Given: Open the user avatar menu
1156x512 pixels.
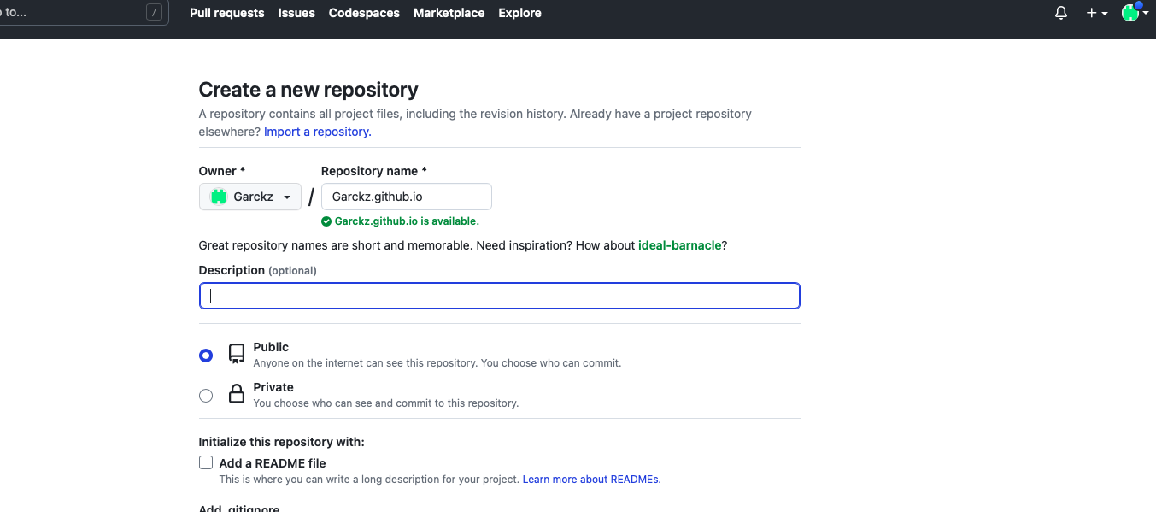Looking at the screenshot, I should pos(1135,13).
